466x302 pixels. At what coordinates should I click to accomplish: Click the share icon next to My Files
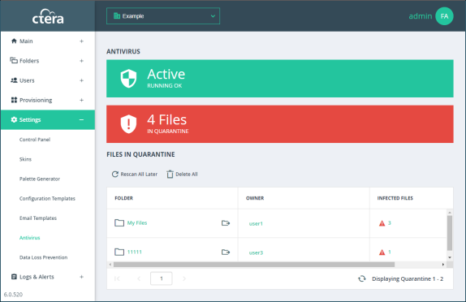tap(226, 223)
